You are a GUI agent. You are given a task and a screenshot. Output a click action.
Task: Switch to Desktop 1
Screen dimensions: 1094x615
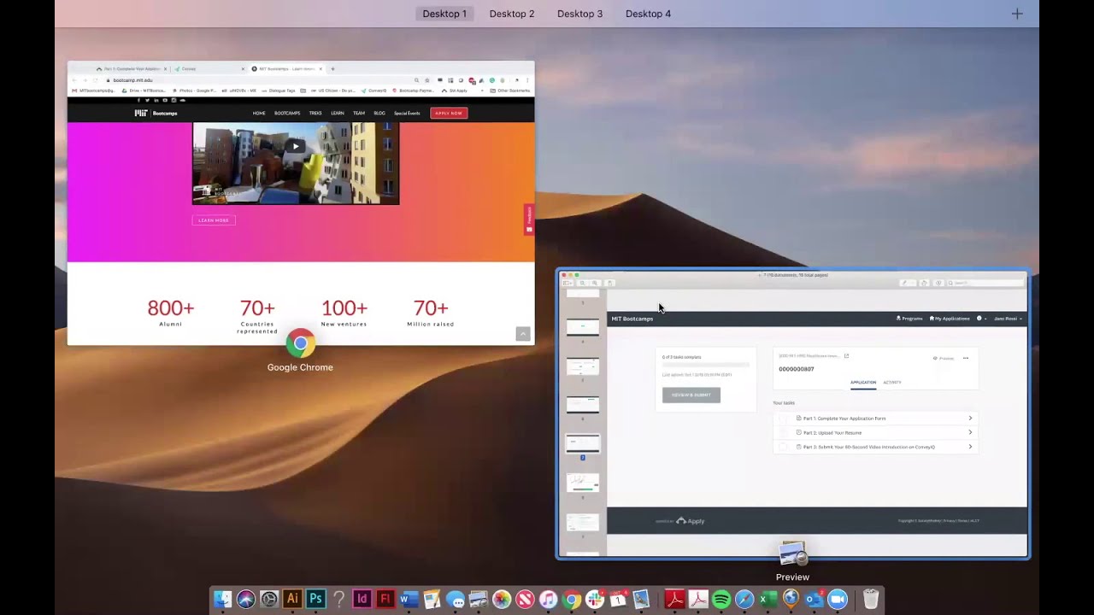click(x=444, y=14)
